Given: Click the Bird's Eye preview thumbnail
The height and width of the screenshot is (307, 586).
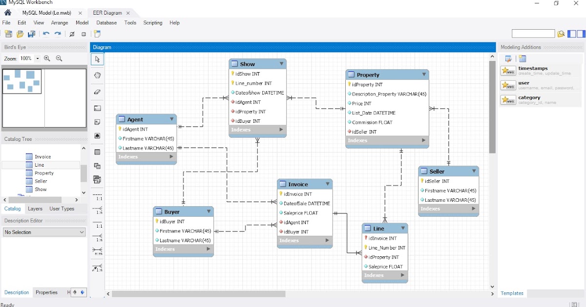Looking at the screenshot, I should (x=45, y=99).
